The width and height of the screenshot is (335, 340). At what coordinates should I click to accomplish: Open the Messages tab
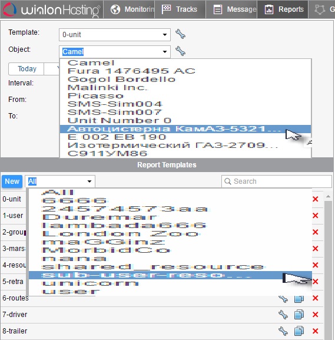point(231,9)
